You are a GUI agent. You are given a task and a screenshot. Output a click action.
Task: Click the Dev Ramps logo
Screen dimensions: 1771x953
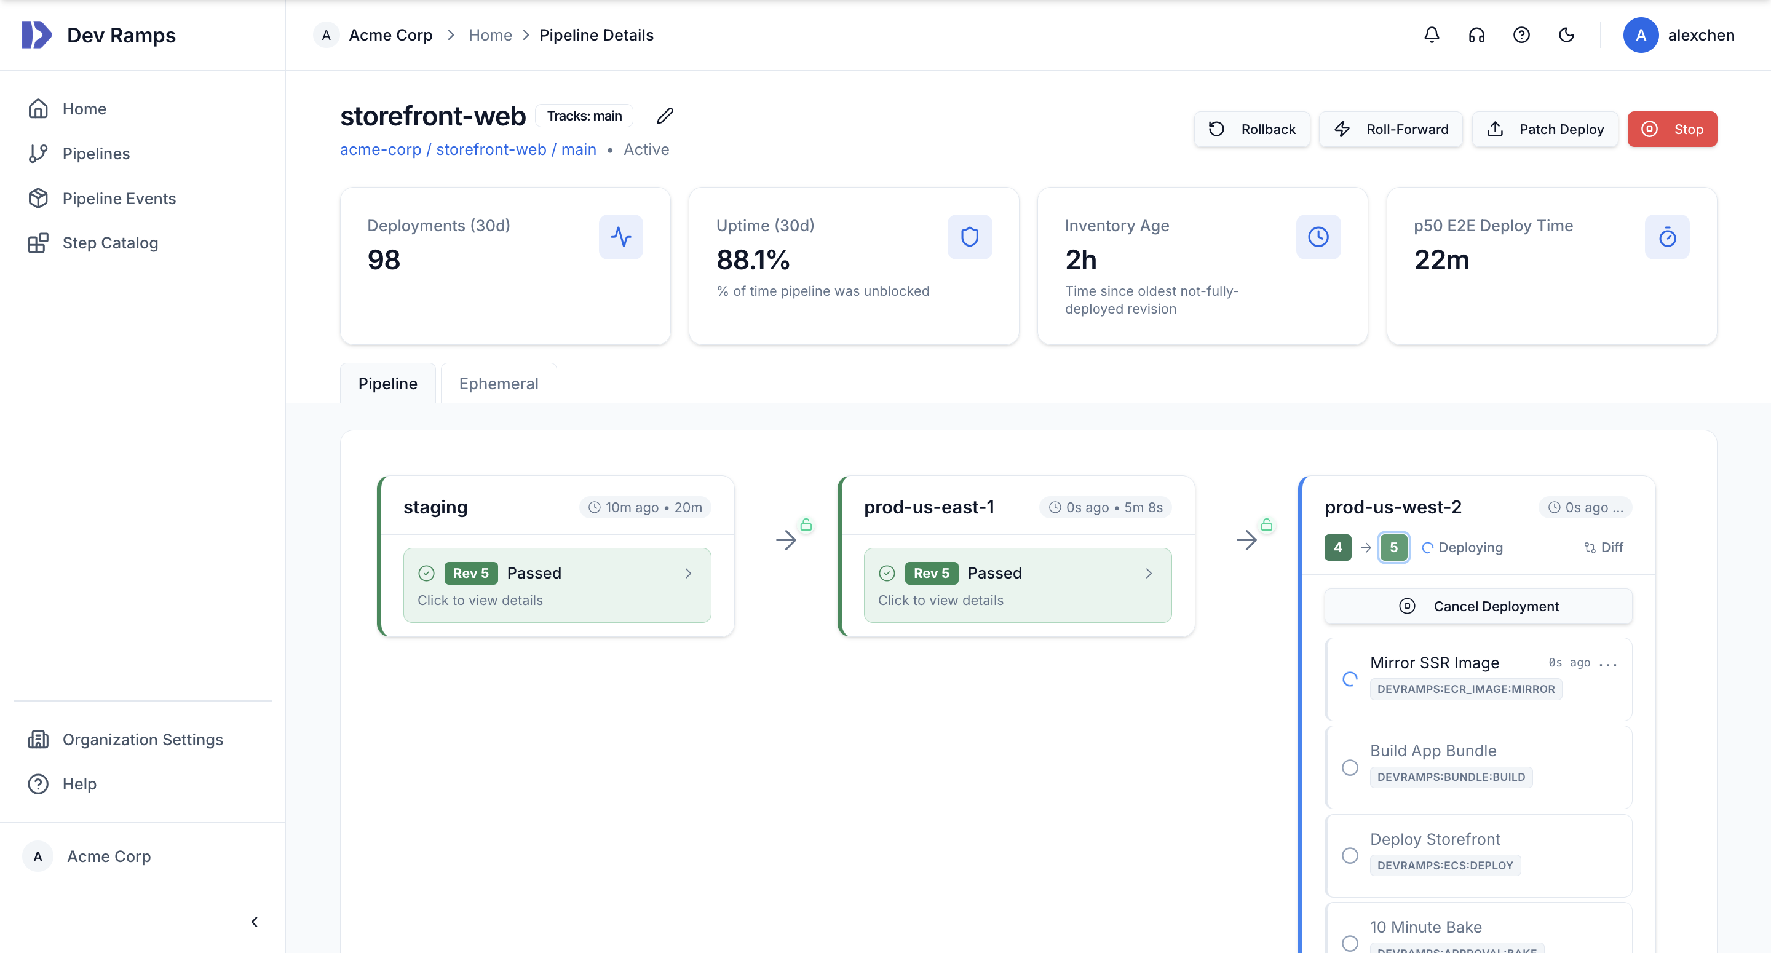[98, 34]
